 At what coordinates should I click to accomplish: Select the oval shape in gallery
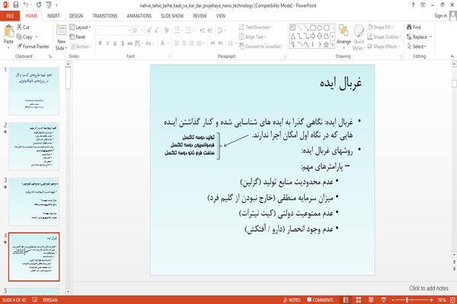319,27
